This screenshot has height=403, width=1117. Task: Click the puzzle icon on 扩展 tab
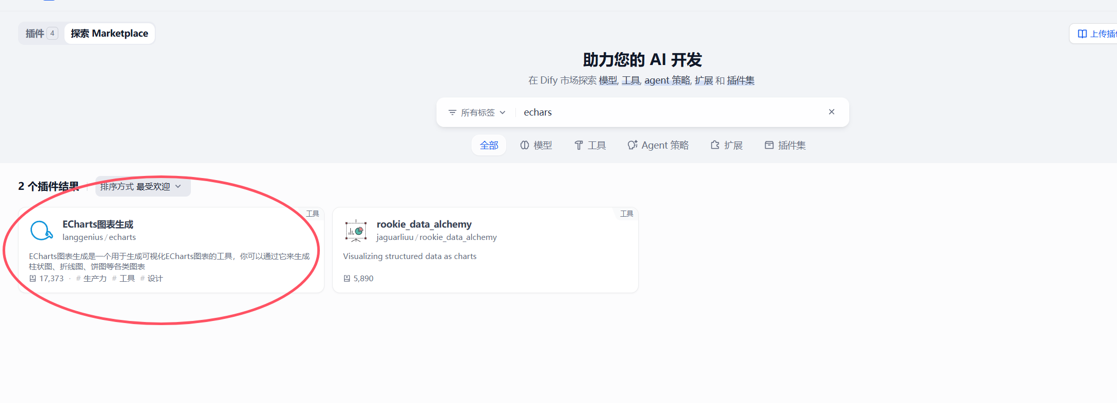pos(715,146)
